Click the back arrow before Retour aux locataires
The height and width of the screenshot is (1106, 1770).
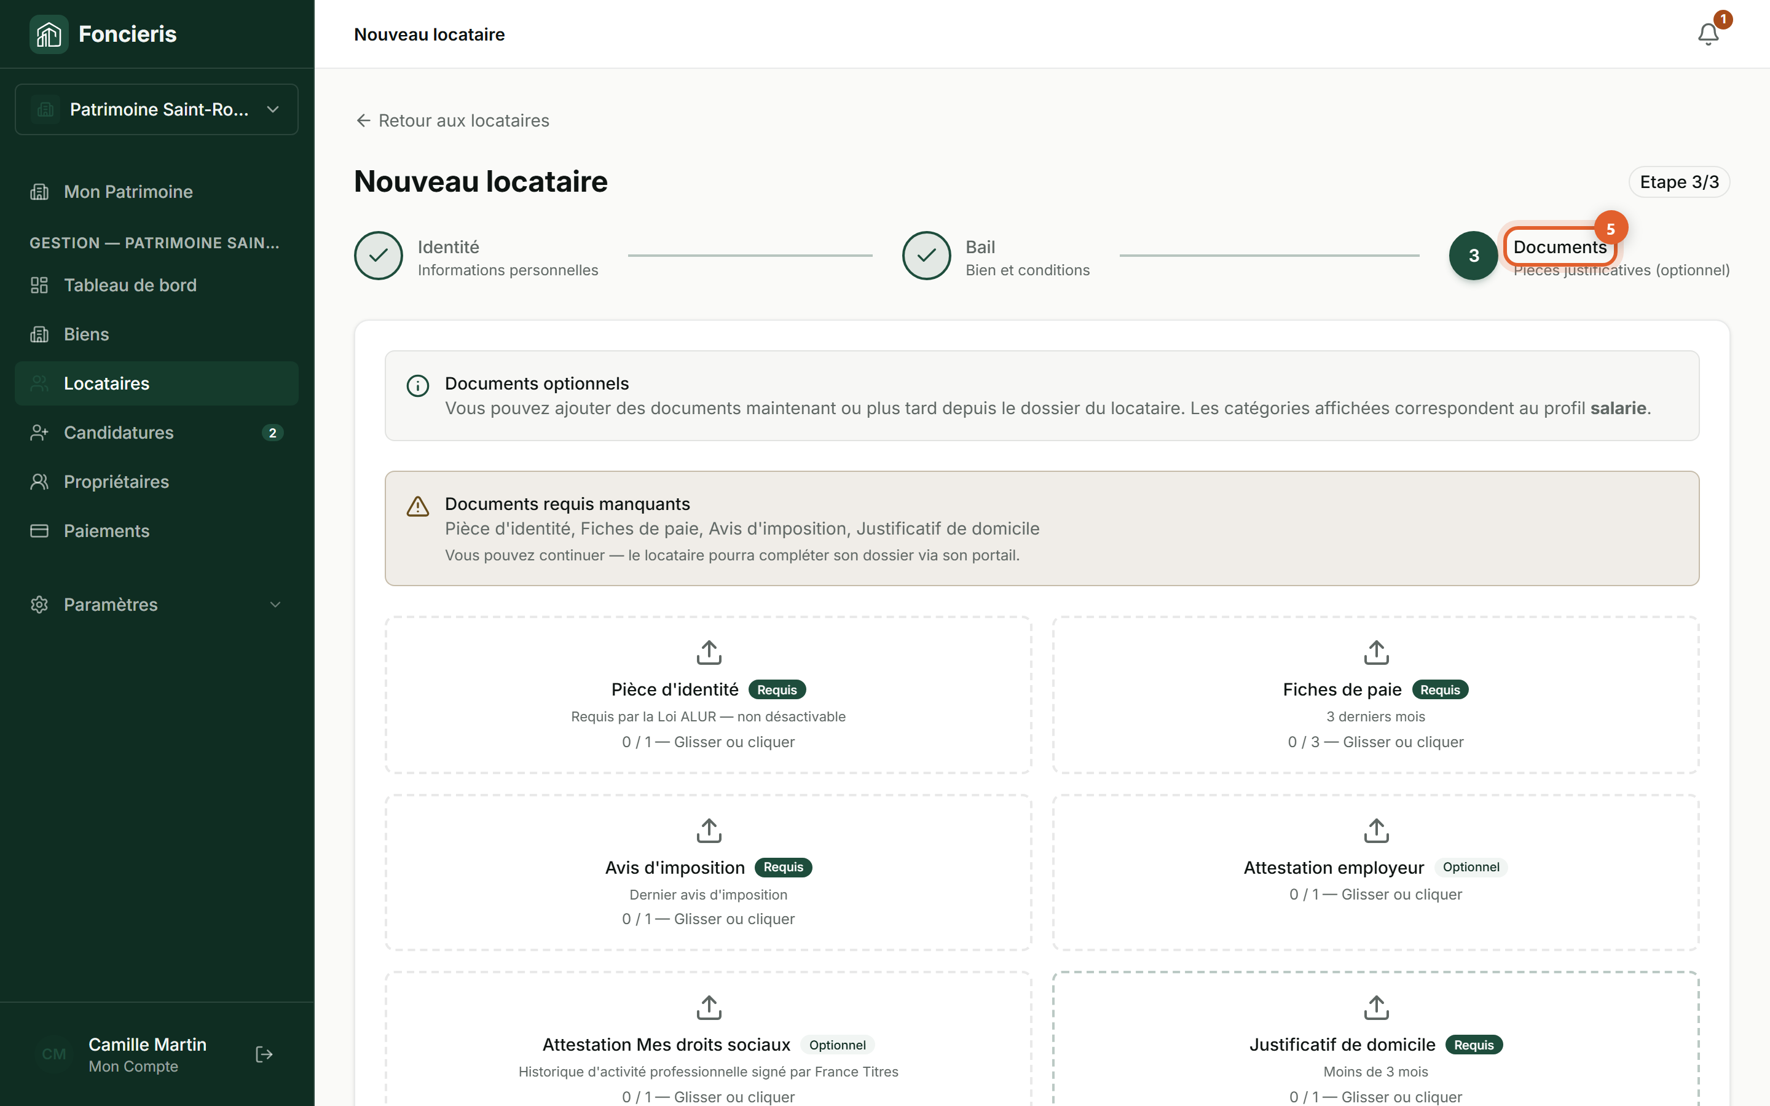pos(363,120)
